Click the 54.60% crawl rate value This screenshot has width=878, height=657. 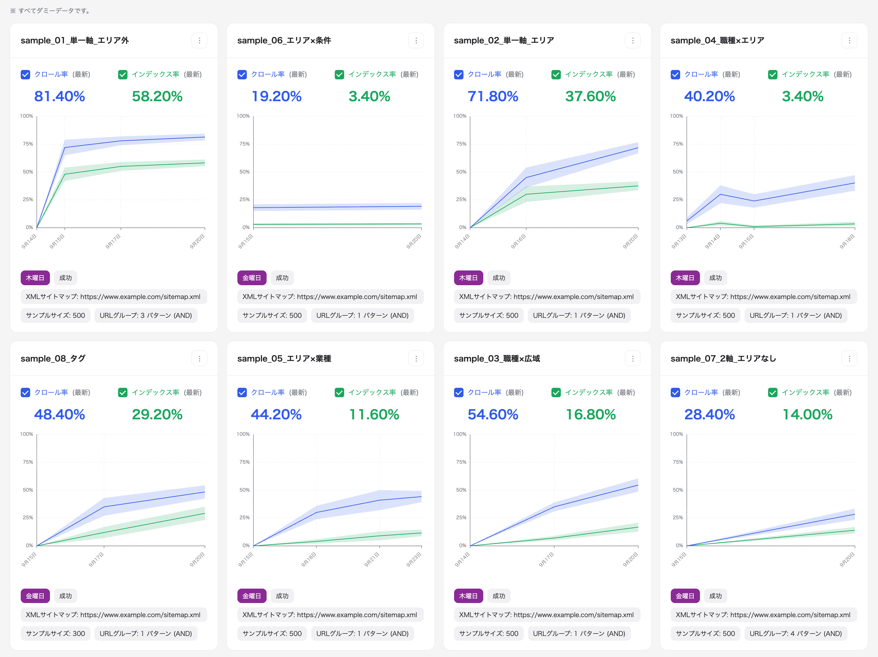493,414
